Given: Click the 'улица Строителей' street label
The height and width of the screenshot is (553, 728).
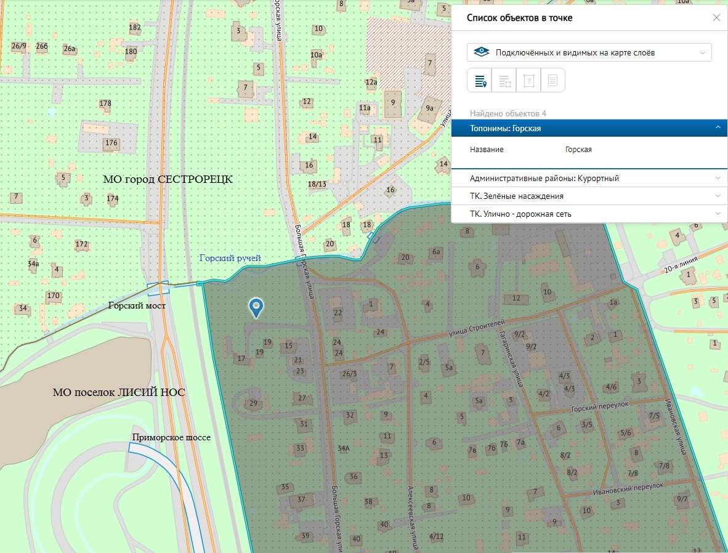Looking at the screenshot, I should (x=477, y=327).
